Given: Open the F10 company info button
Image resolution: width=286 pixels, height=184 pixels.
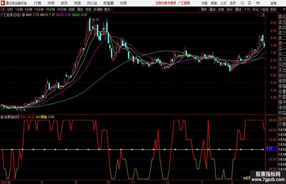Looking at the screenshot, I should click(x=247, y=9).
